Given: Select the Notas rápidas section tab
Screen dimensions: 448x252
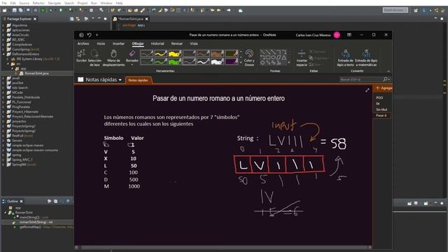Looking at the screenshot, I should (x=139, y=80).
